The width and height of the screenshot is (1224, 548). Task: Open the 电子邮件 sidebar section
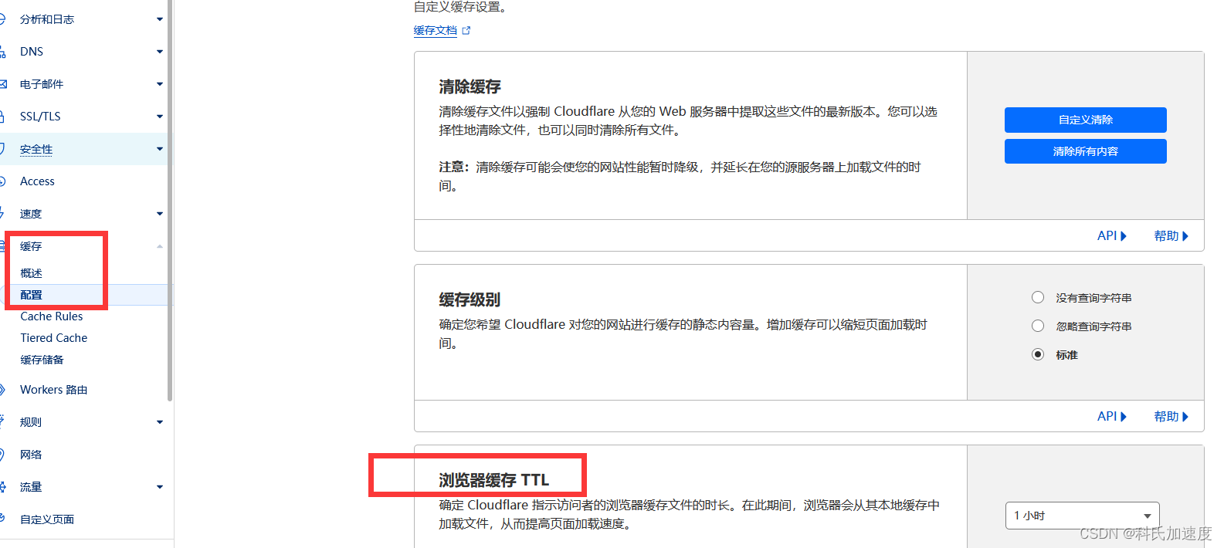click(42, 84)
